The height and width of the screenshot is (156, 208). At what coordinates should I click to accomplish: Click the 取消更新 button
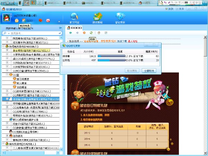click(x=132, y=71)
